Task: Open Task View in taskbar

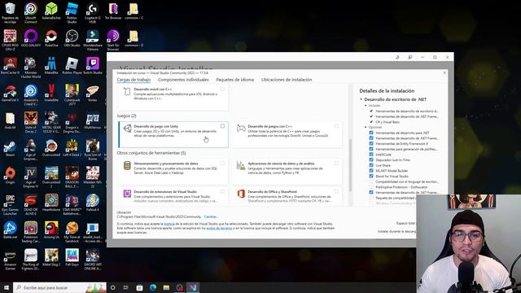Action: (x=126, y=287)
